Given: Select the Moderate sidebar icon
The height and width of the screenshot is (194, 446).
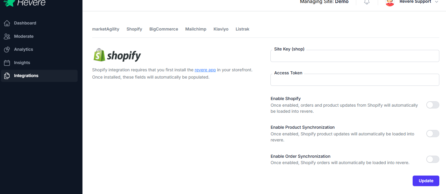Looking at the screenshot, I should point(7,36).
